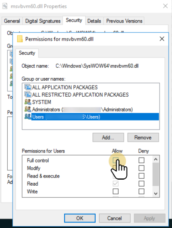This screenshot has width=172, height=228.
Task: Click the Remove button
Action: pyautogui.click(x=143, y=137)
